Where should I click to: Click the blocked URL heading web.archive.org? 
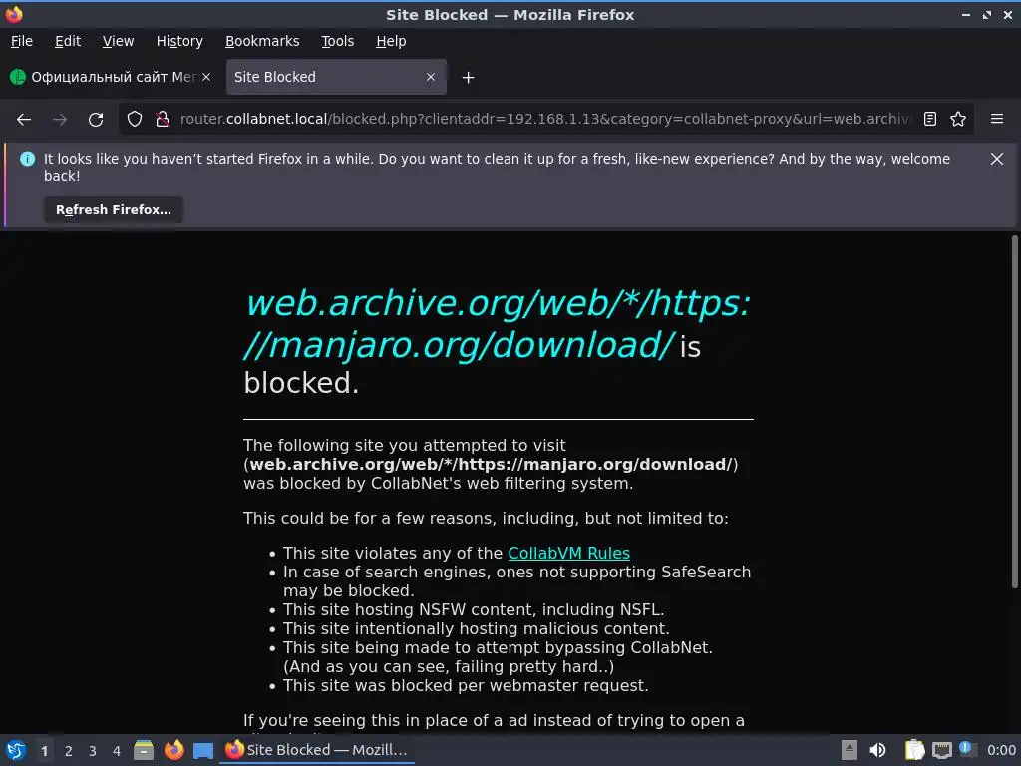click(498, 324)
